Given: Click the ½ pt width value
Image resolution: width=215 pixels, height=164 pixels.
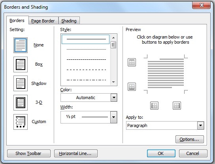Looking at the screenshot, I should (71, 116).
